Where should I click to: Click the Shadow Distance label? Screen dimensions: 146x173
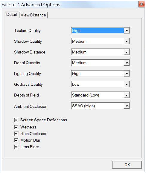coord(30,52)
